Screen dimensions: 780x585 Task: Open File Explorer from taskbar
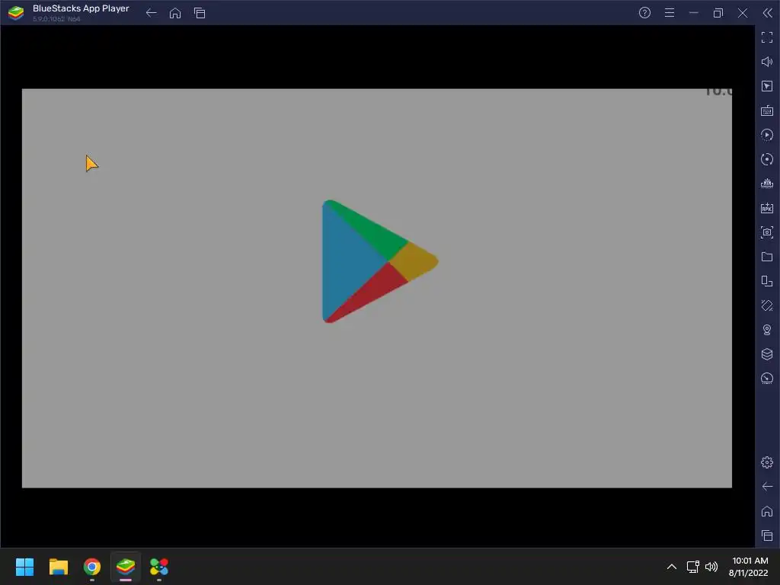click(58, 567)
